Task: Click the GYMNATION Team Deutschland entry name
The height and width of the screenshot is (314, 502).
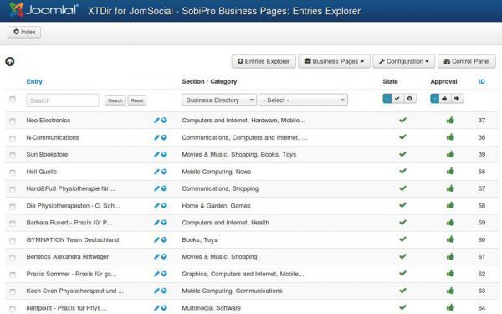Action: (73, 239)
